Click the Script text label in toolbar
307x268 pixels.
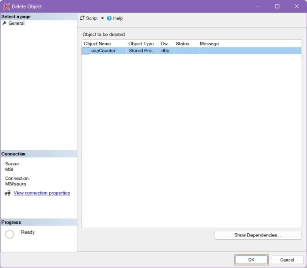click(92, 18)
